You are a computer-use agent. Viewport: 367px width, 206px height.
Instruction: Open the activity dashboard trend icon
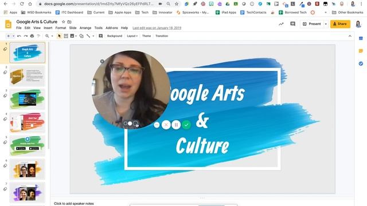point(281,24)
